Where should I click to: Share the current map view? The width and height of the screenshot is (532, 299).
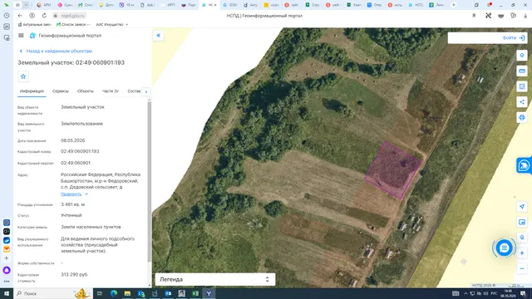click(x=522, y=101)
